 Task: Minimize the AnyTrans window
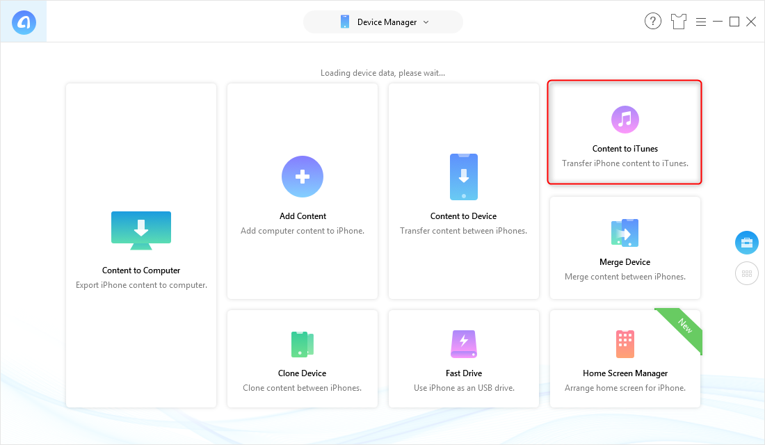[718, 22]
